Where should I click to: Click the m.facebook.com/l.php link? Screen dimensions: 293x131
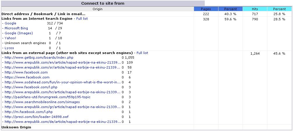29,112
